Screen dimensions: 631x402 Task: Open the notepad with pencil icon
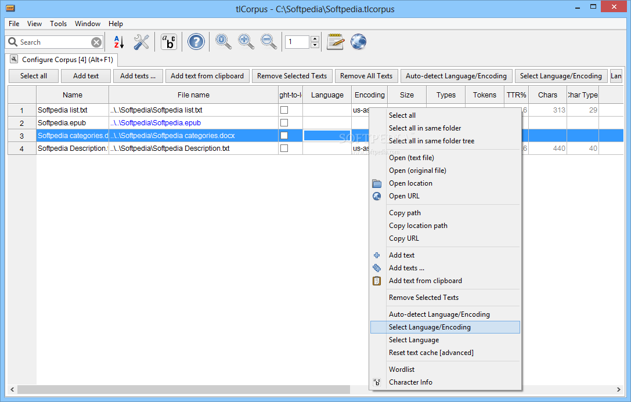[336, 42]
